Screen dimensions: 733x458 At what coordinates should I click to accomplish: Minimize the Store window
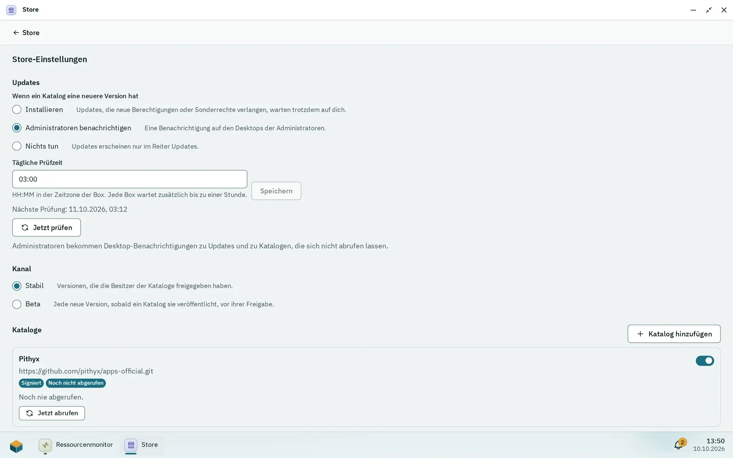coord(693,10)
